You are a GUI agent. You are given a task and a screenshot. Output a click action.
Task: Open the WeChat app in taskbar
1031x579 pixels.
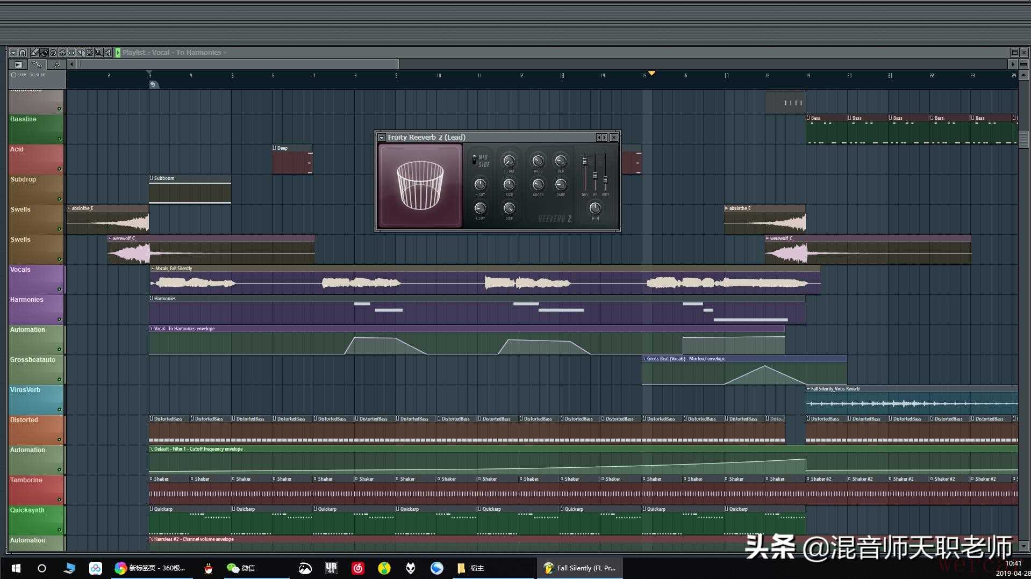(241, 568)
